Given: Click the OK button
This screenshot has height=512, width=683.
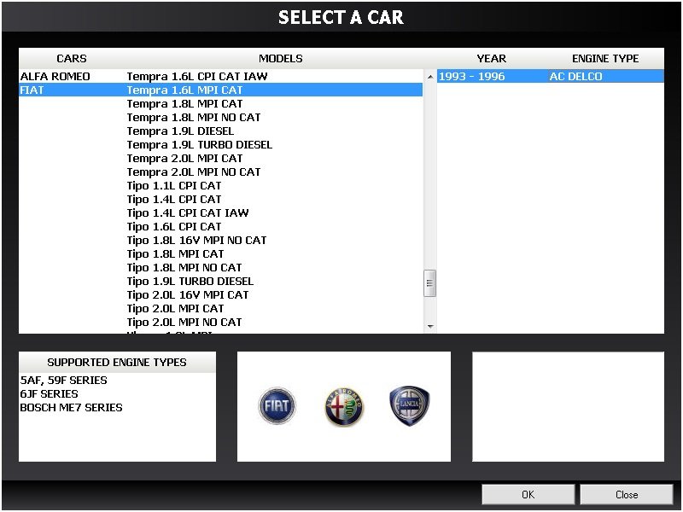Looking at the screenshot, I should (x=528, y=495).
